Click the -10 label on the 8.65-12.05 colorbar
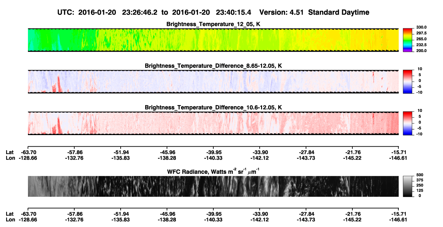Screen dimensions: 443x227 419,92
